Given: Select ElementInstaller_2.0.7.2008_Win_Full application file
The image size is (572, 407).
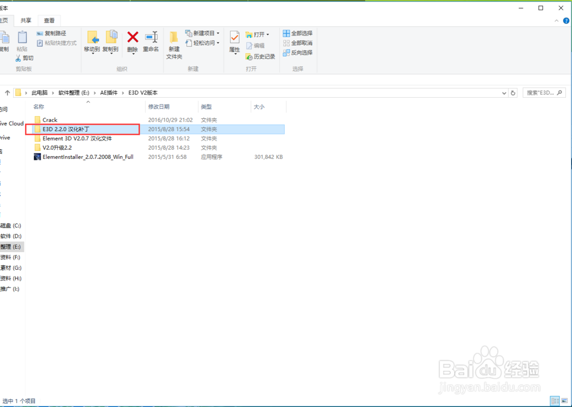Looking at the screenshot, I should tap(88, 157).
